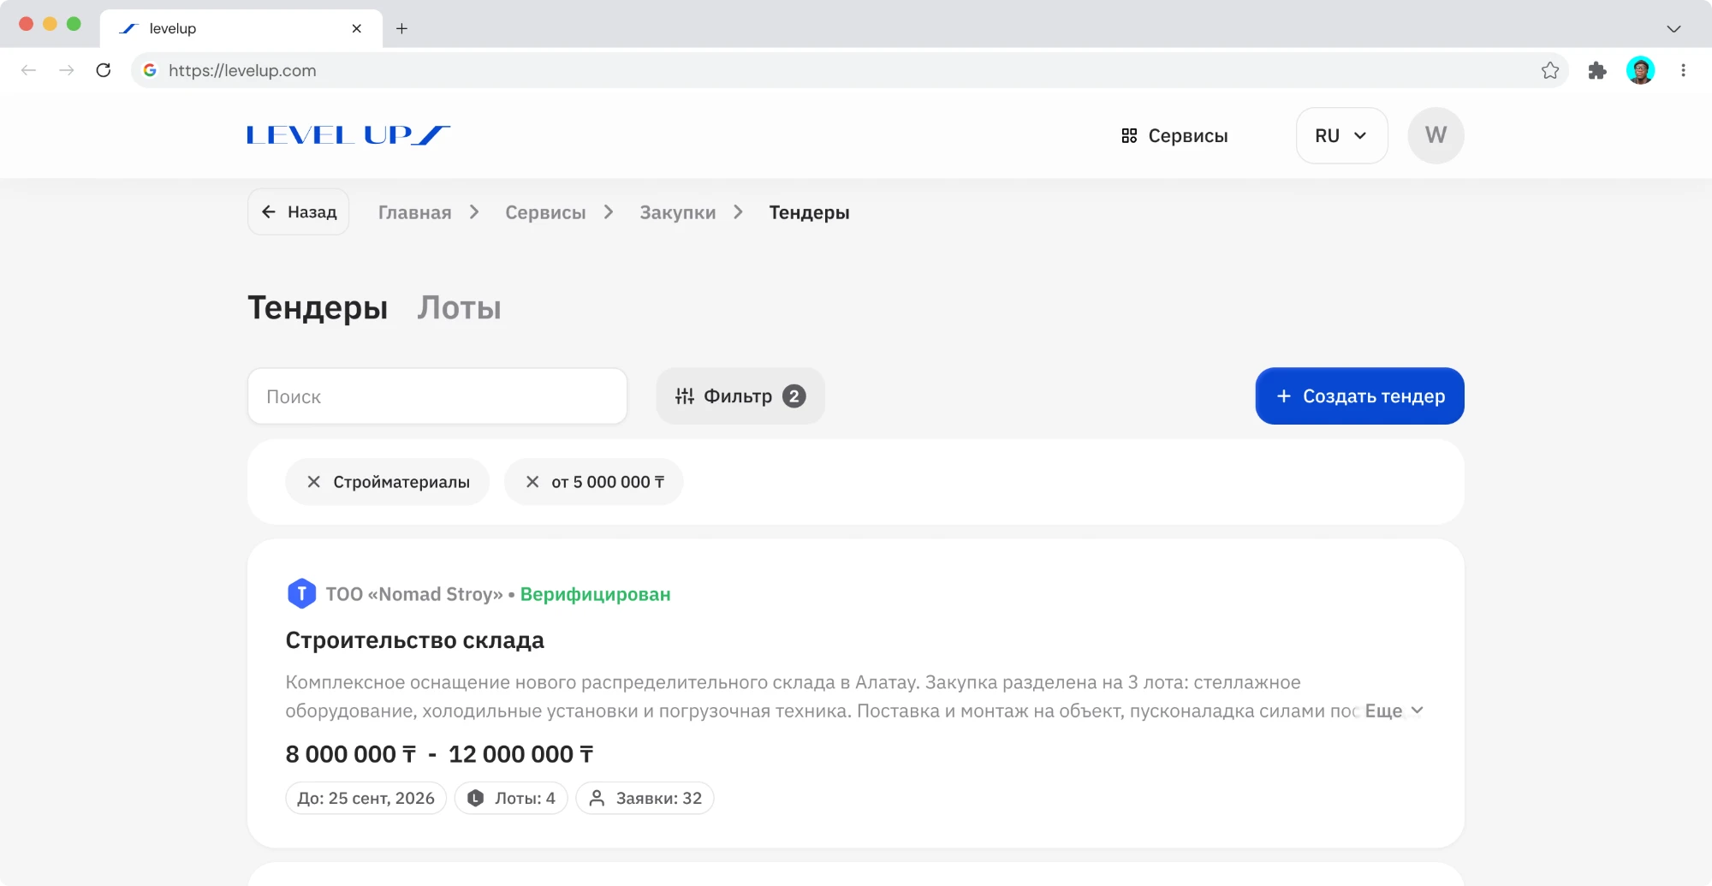Viewport: 1712px width, 886px height.
Task: Go forward with browser forward arrow
Action: [66, 70]
